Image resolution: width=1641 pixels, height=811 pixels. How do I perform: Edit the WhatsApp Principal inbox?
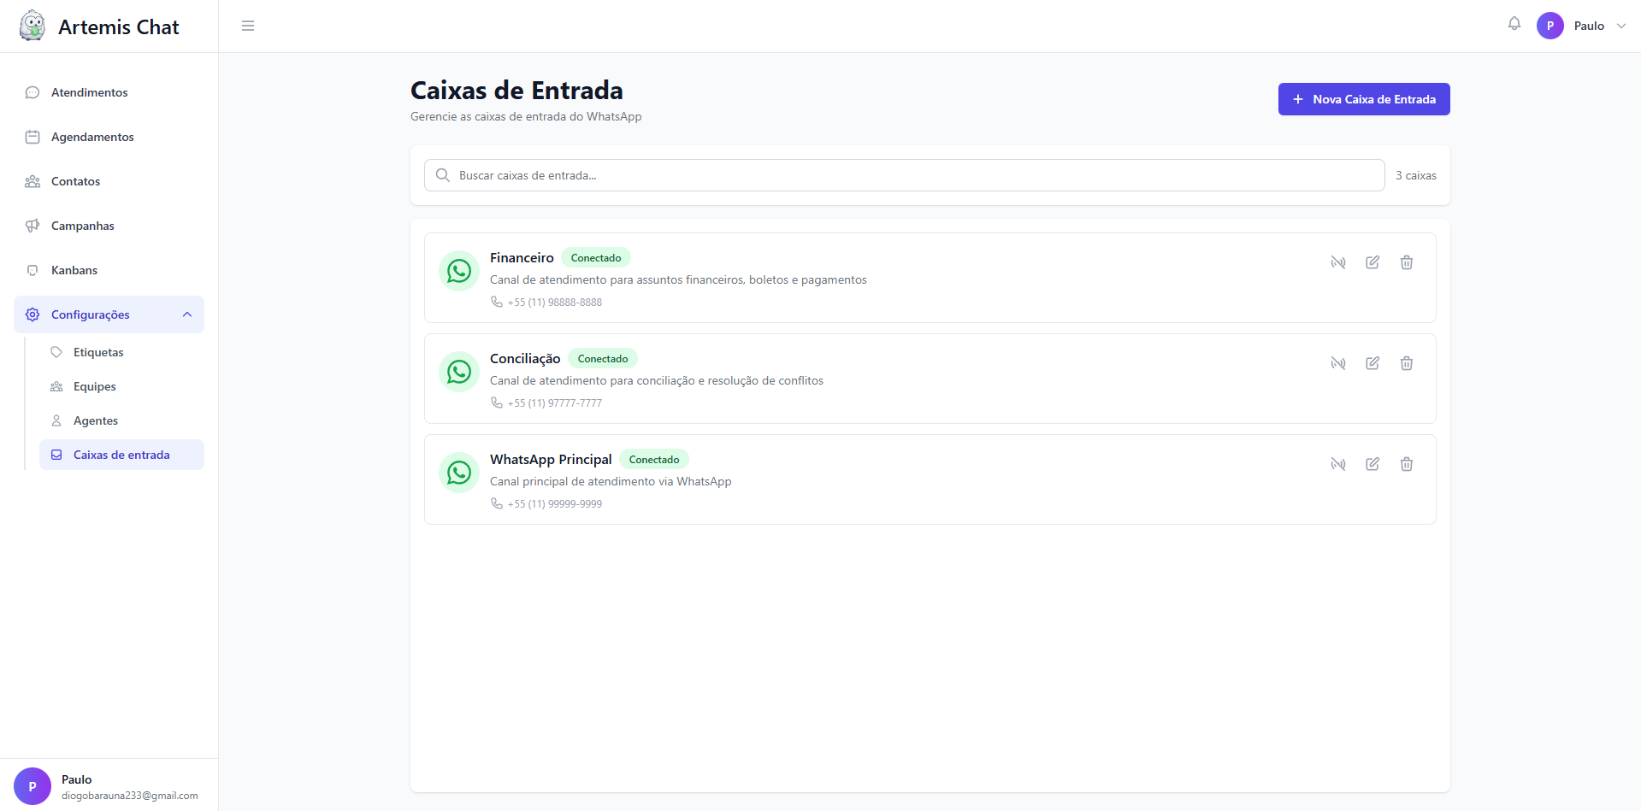click(x=1372, y=464)
